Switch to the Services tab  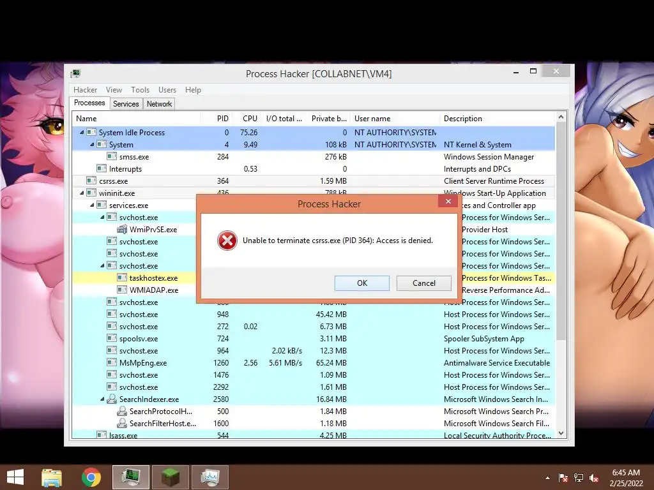[x=126, y=104]
